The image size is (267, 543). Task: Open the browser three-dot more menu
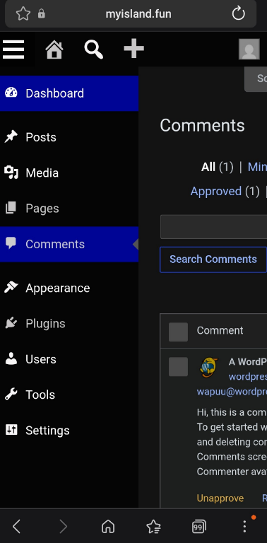pos(244,526)
